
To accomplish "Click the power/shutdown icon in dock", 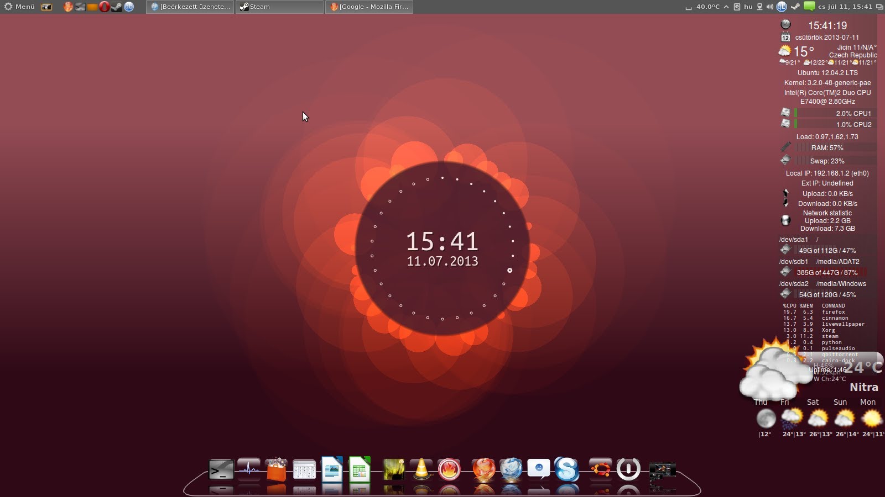I will pos(628,469).
